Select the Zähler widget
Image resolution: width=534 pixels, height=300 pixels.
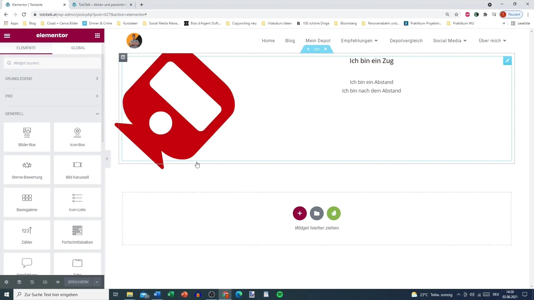click(x=27, y=234)
